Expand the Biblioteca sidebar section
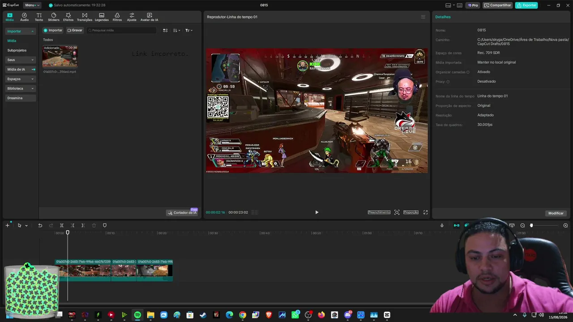Viewport: 573px width, 322px height. (x=21, y=89)
